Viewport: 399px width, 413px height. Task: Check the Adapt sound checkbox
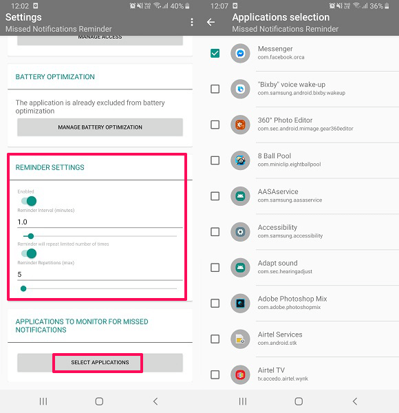click(x=215, y=268)
